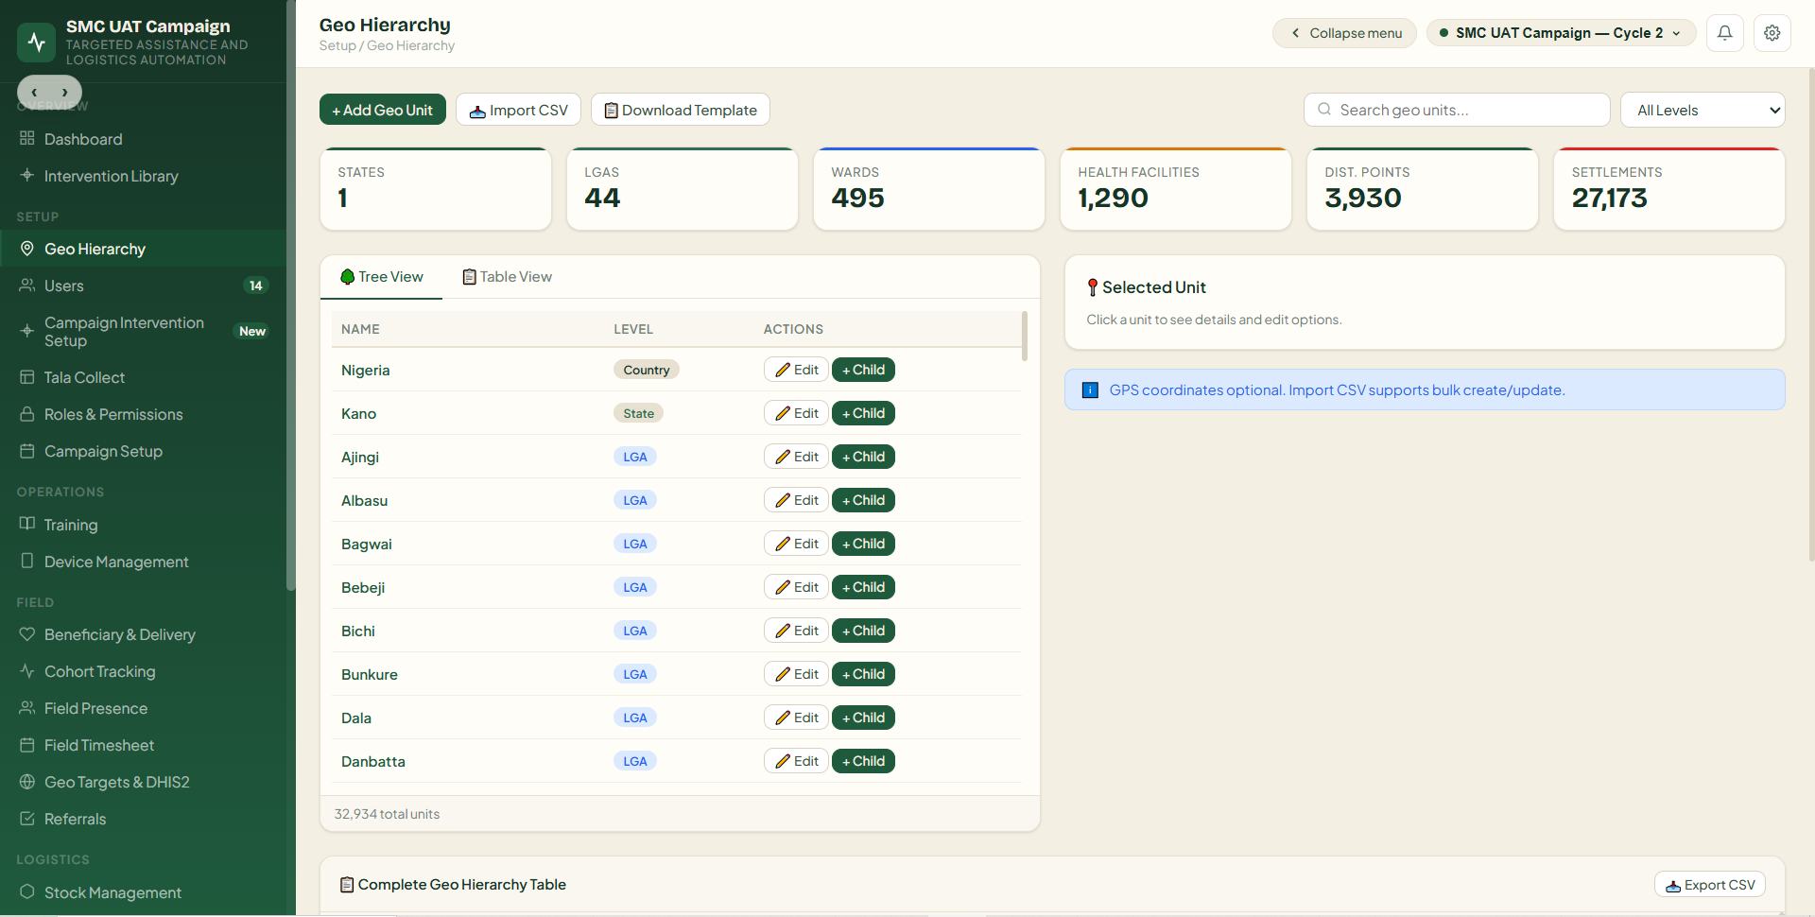Screen dimensions: 1815x917
Task: Add a child to Bunkure
Action: 863,674
